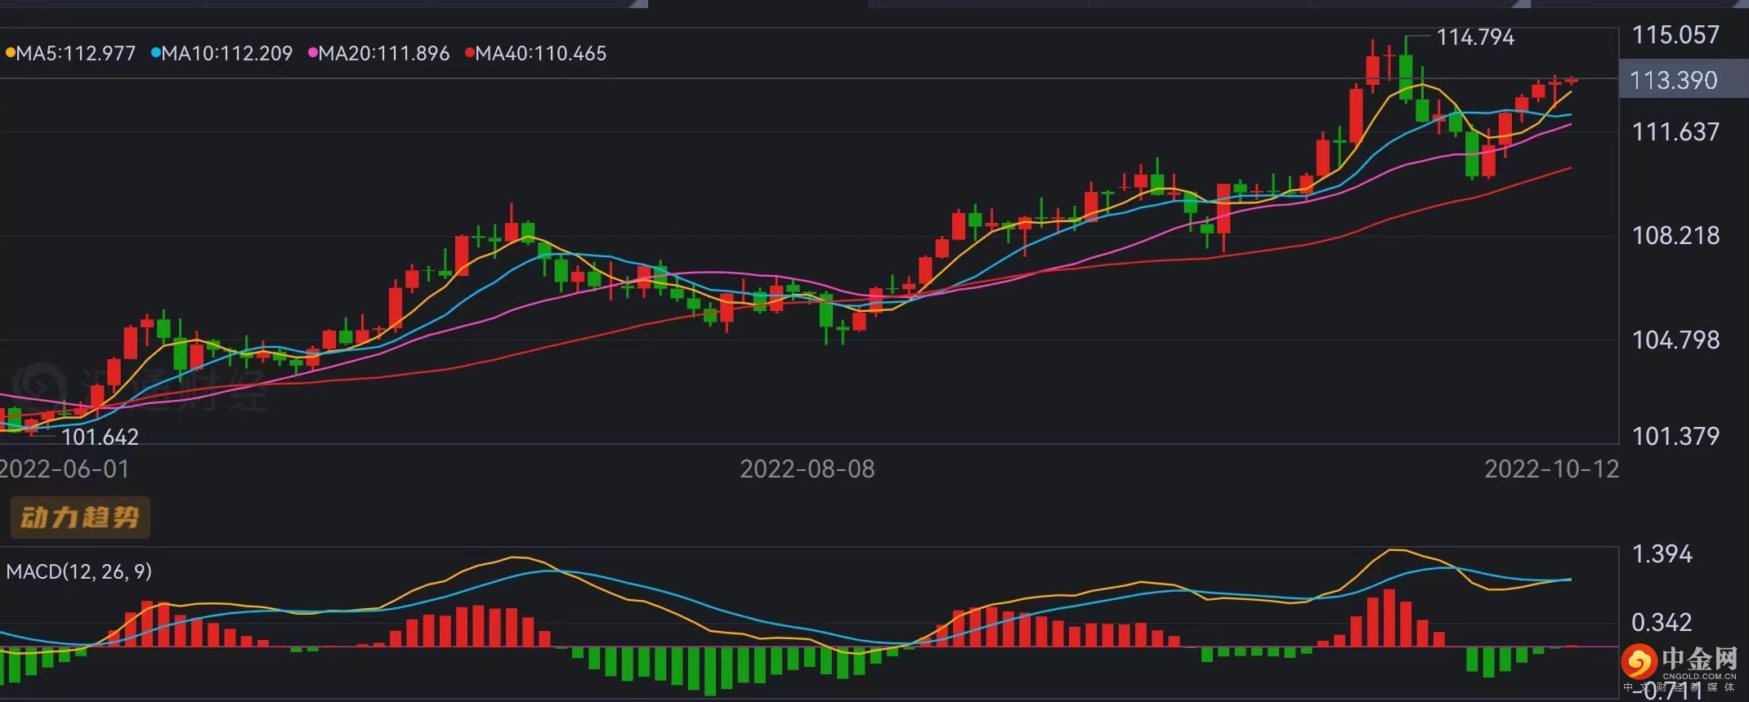The height and width of the screenshot is (702, 1749).
Task: Toggle the MA5:112.977 moving average label
Action: 76,54
